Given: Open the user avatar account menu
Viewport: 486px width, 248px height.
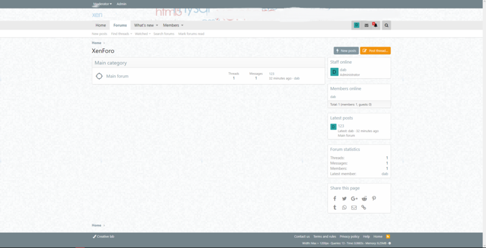Looking at the screenshot, I should 357,25.
